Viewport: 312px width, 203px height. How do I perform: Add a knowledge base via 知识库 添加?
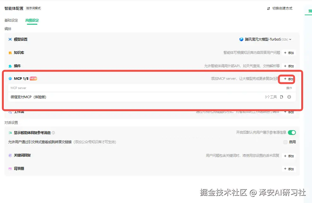[289, 53]
